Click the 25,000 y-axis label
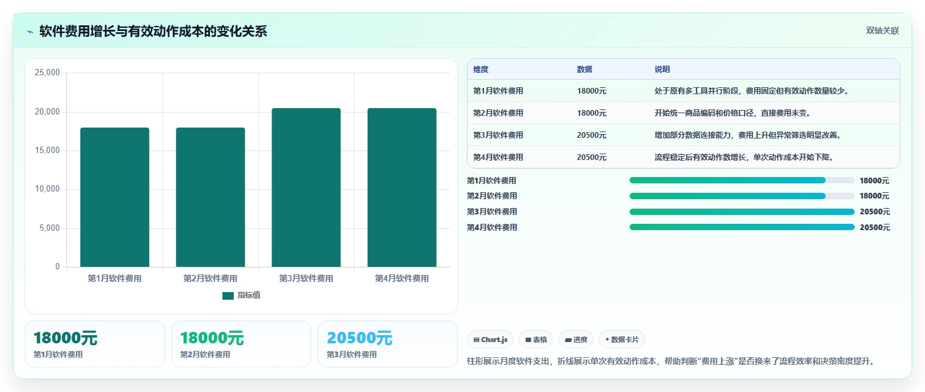The height and width of the screenshot is (392, 925). pos(47,73)
